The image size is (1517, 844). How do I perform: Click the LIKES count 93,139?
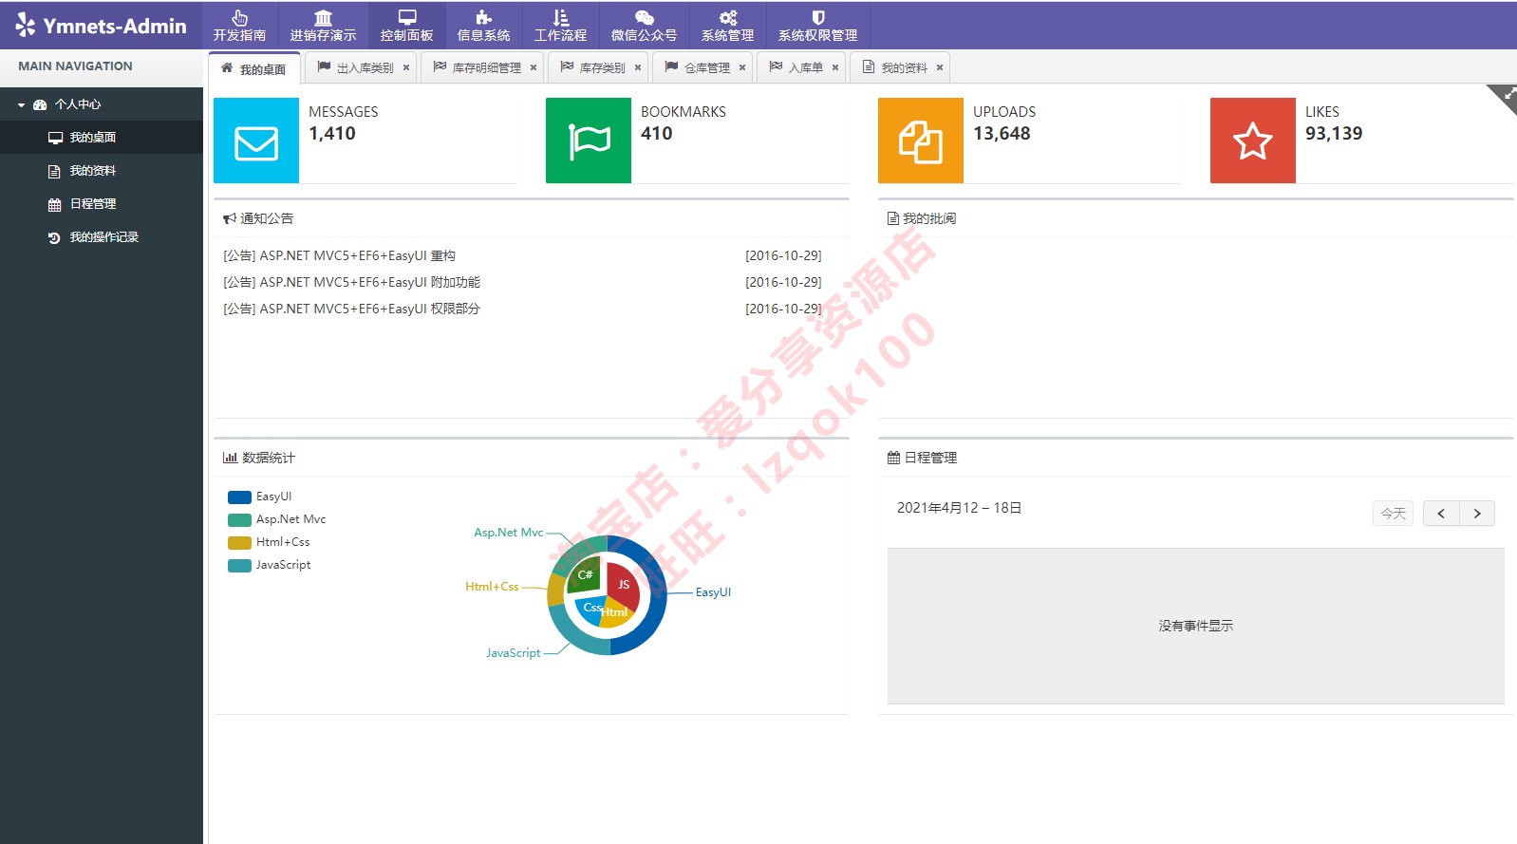click(1334, 134)
